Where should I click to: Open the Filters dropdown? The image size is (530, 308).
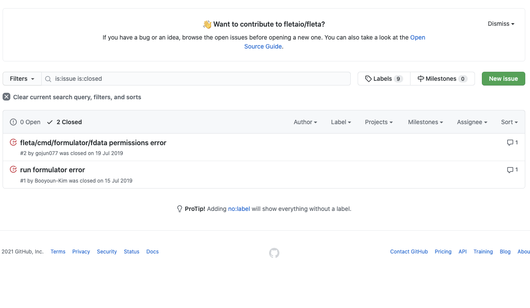pos(22,79)
